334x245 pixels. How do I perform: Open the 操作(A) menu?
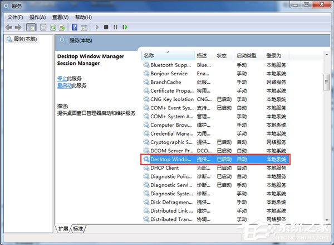tap(37, 17)
